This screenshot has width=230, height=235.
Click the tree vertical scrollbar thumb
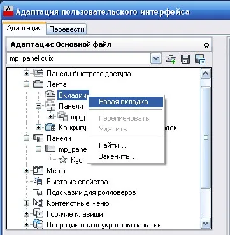tap(206, 138)
